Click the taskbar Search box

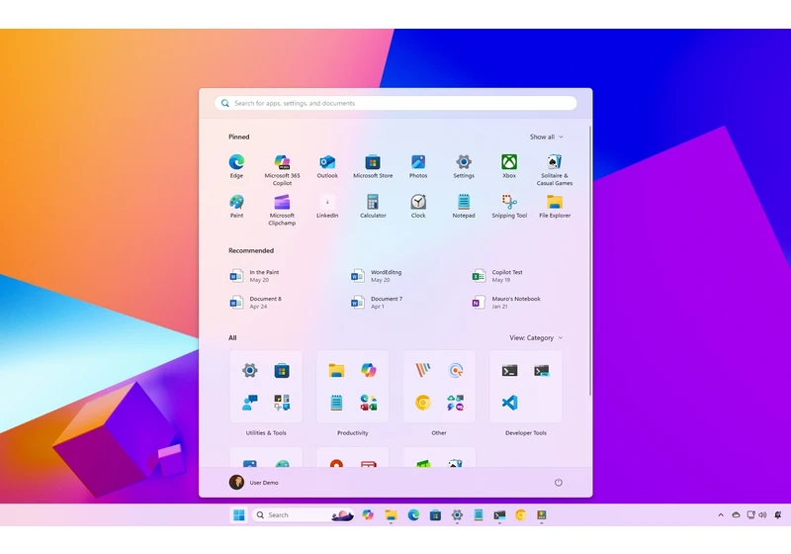coord(303,514)
